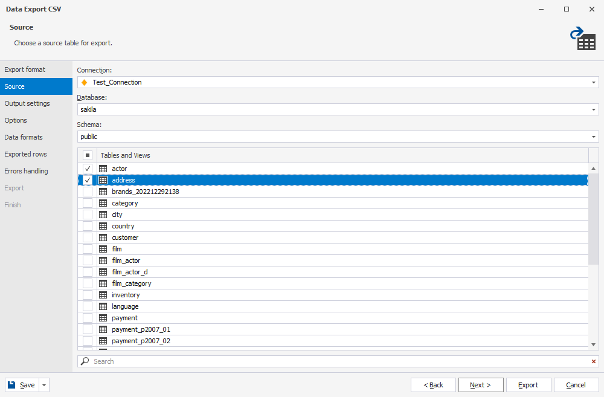Image resolution: width=604 pixels, height=397 pixels.
Task: Click the Back button
Action: point(433,385)
